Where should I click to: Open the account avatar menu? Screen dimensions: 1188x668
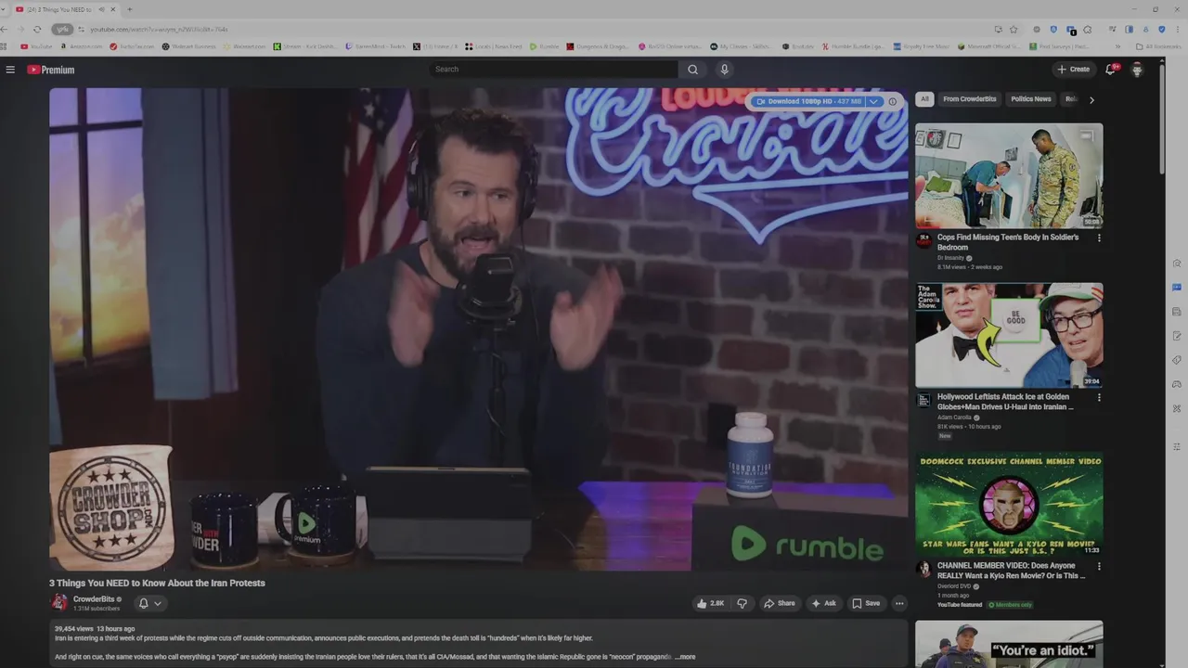[x=1137, y=70]
